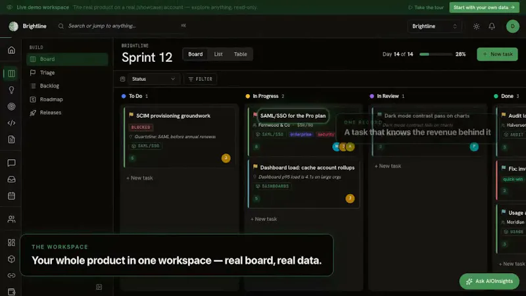Click the DASHBOARDS tag on Dashboard load card
This screenshot has width=526, height=296.
pos(272,186)
